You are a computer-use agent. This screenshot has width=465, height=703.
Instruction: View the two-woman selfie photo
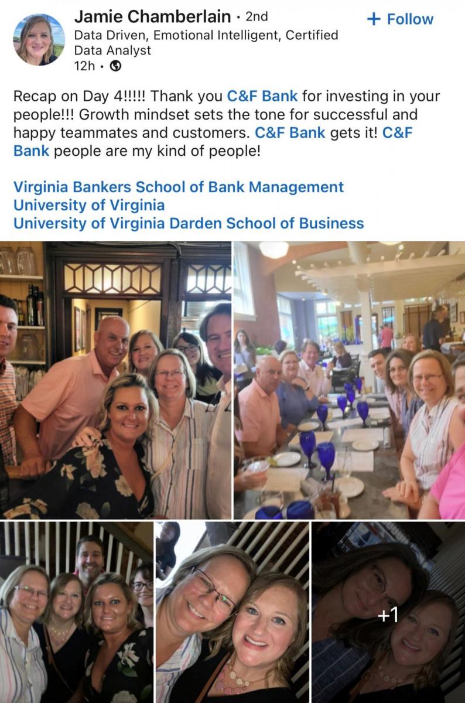coord(232,612)
